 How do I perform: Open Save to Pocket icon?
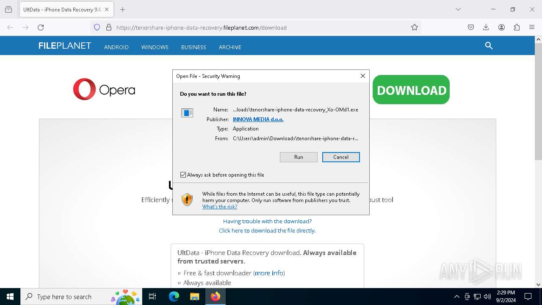[x=471, y=27]
